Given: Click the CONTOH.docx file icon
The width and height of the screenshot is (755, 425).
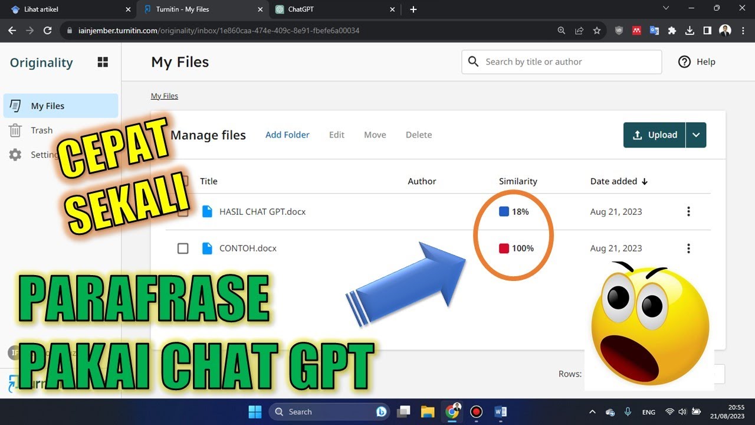Looking at the screenshot, I should point(207,249).
